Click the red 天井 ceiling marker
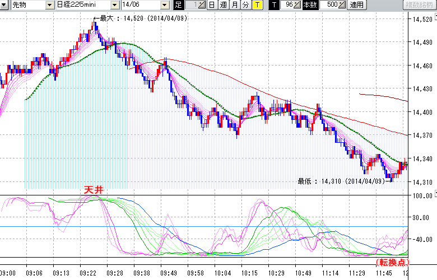This screenshot has height=280, width=437. click(93, 190)
